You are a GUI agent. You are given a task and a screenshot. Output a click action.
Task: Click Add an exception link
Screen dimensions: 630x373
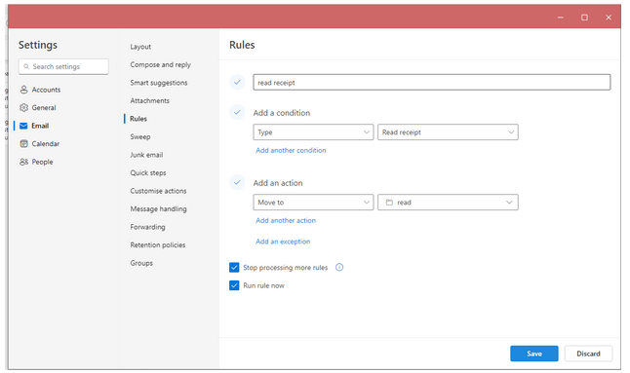[283, 242]
